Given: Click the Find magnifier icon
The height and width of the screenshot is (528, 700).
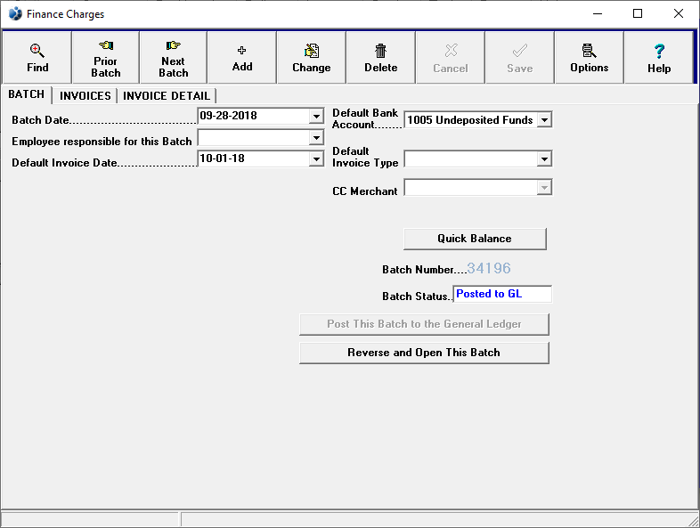Looking at the screenshot, I should 37,51.
